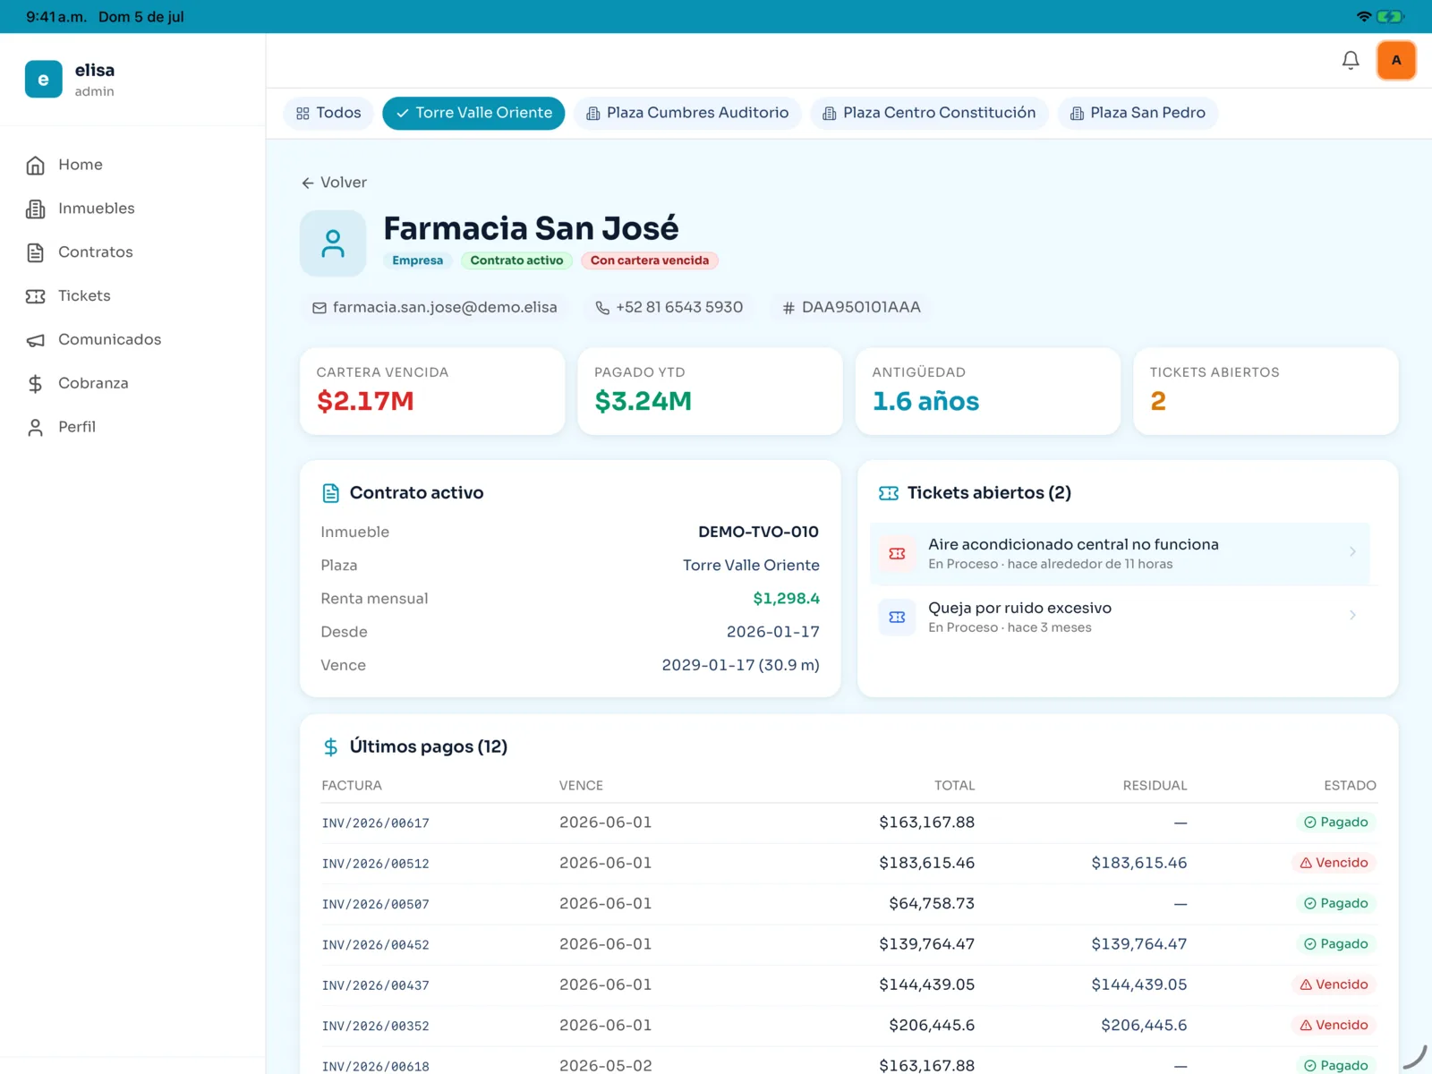The width and height of the screenshot is (1432, 1074).
Task: Open the orange user avatar A
Action: click(1396, 61)
